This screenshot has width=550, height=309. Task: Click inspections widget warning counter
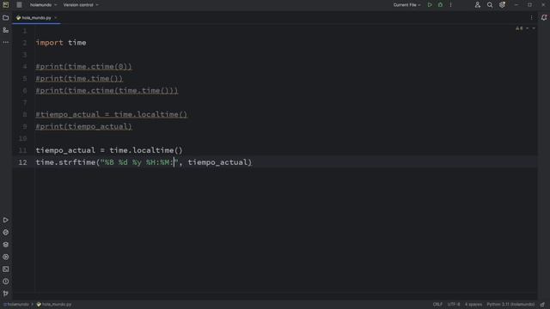coord(519,28)
